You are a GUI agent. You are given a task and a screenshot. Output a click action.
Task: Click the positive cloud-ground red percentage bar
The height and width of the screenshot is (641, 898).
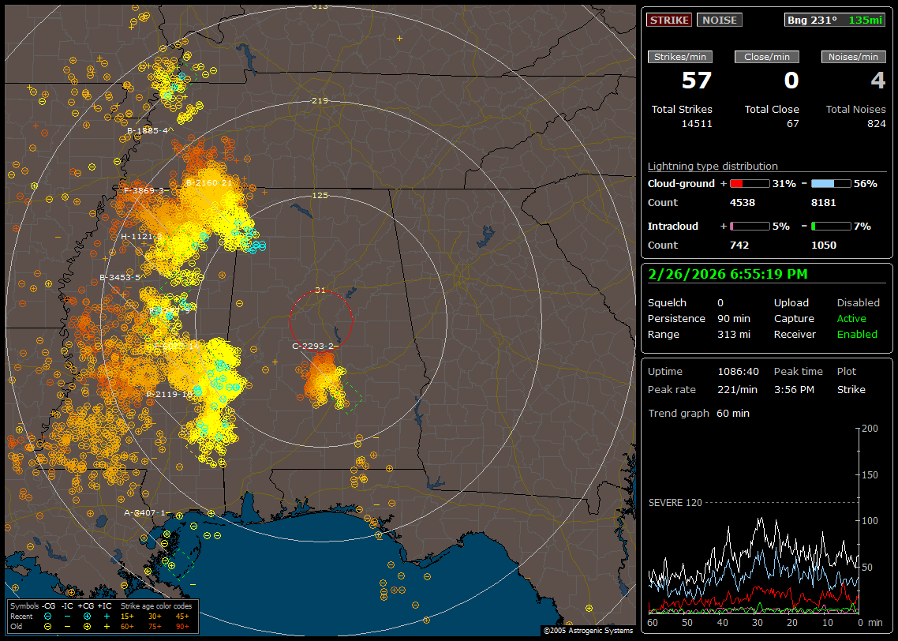tap(749, 183)
